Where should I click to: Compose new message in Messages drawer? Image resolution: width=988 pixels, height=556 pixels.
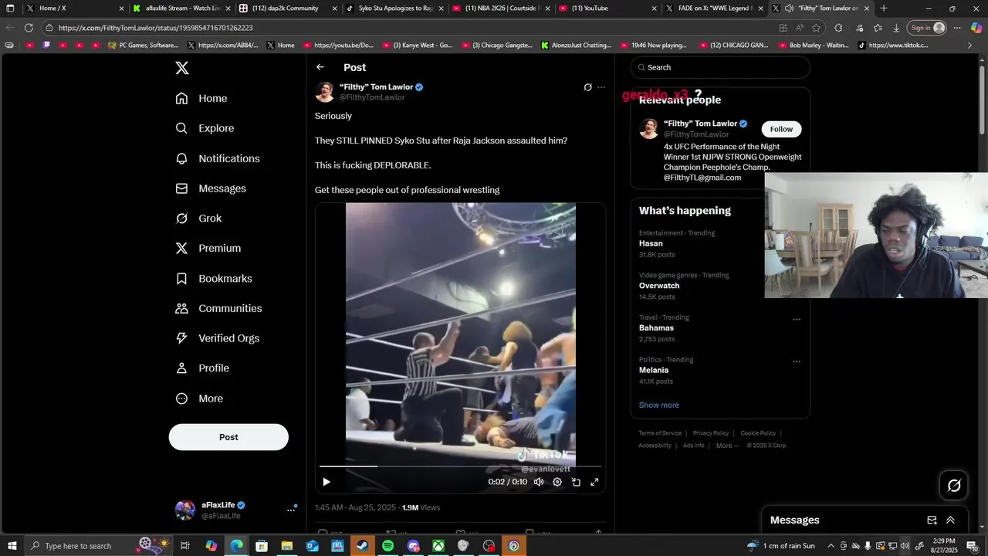[932, 520]
